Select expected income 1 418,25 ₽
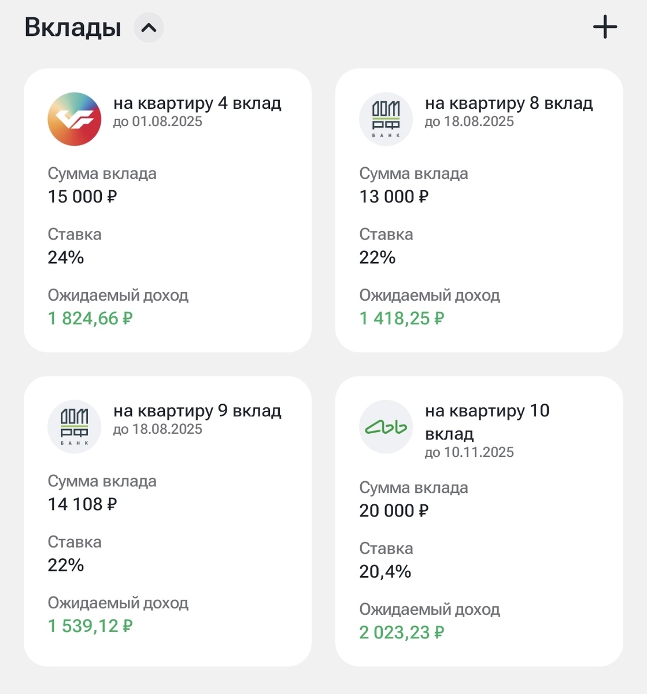The height and width of the screenshot is (694, 647). click(x=402, y=318)
